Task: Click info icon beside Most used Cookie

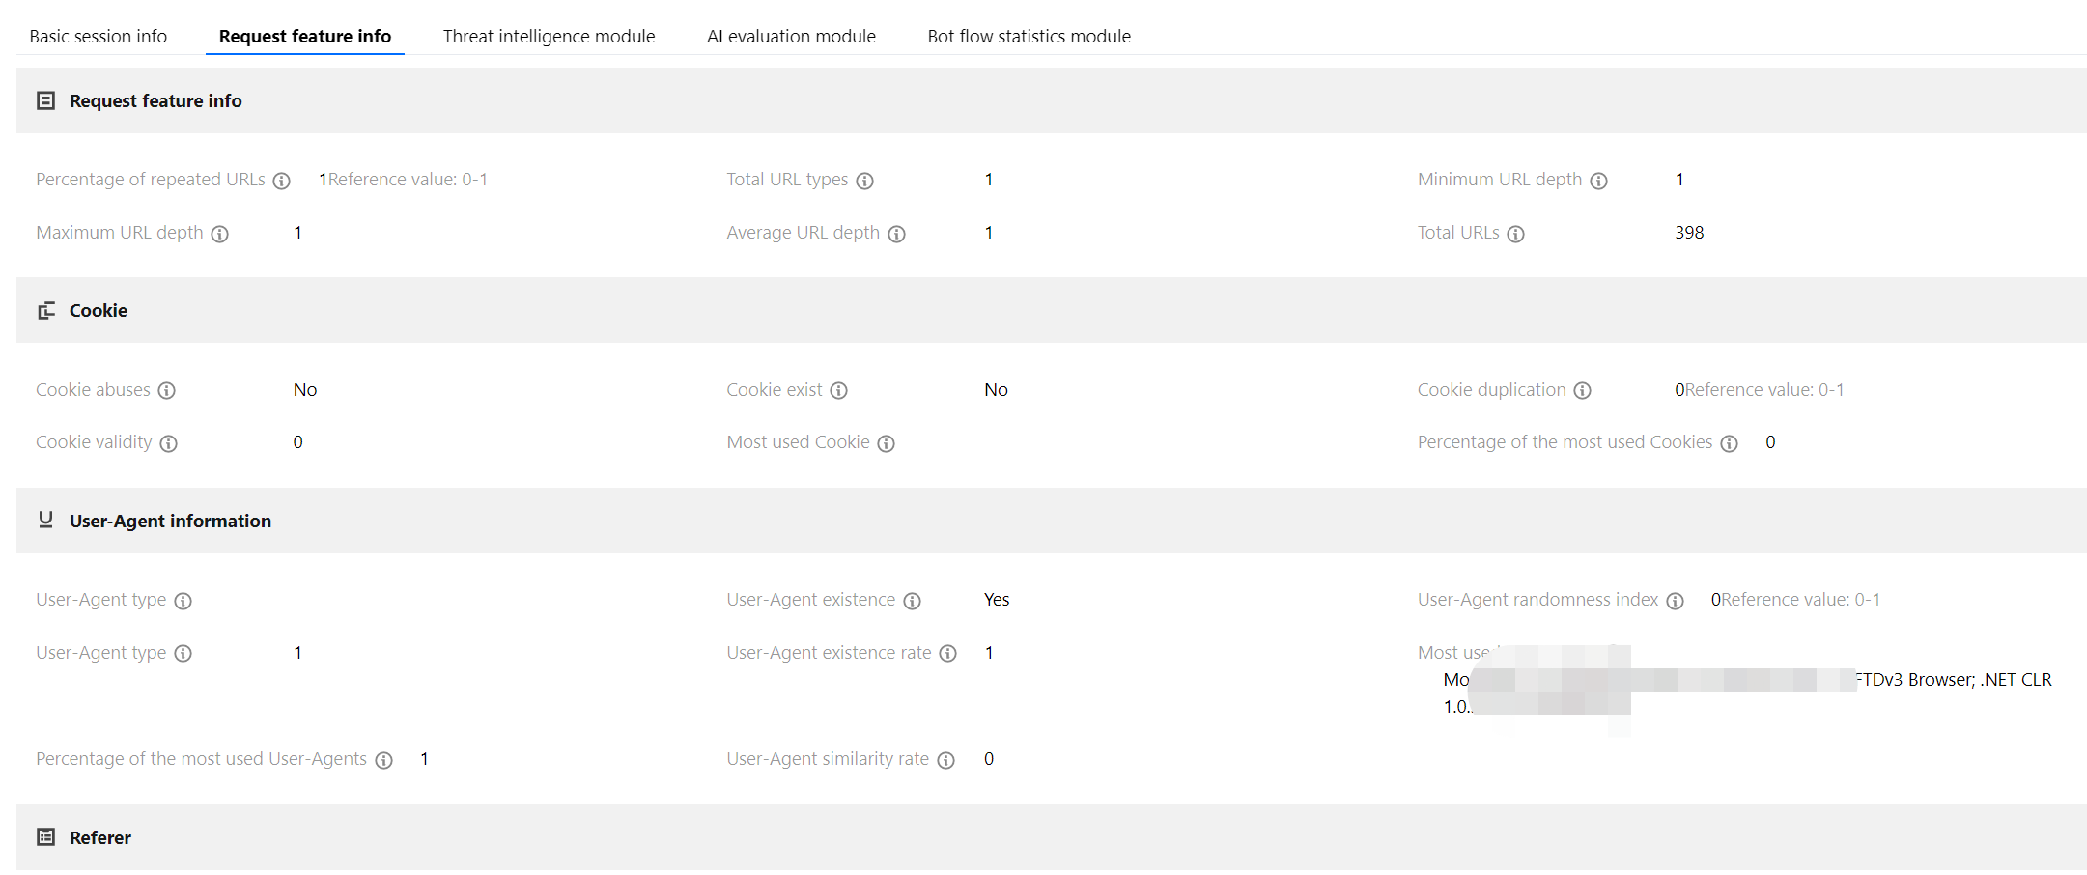Action: click(x=887, y=443)
